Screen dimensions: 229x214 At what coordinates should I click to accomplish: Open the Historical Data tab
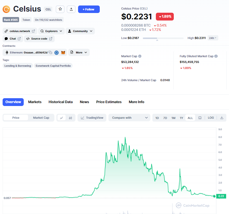60,102
